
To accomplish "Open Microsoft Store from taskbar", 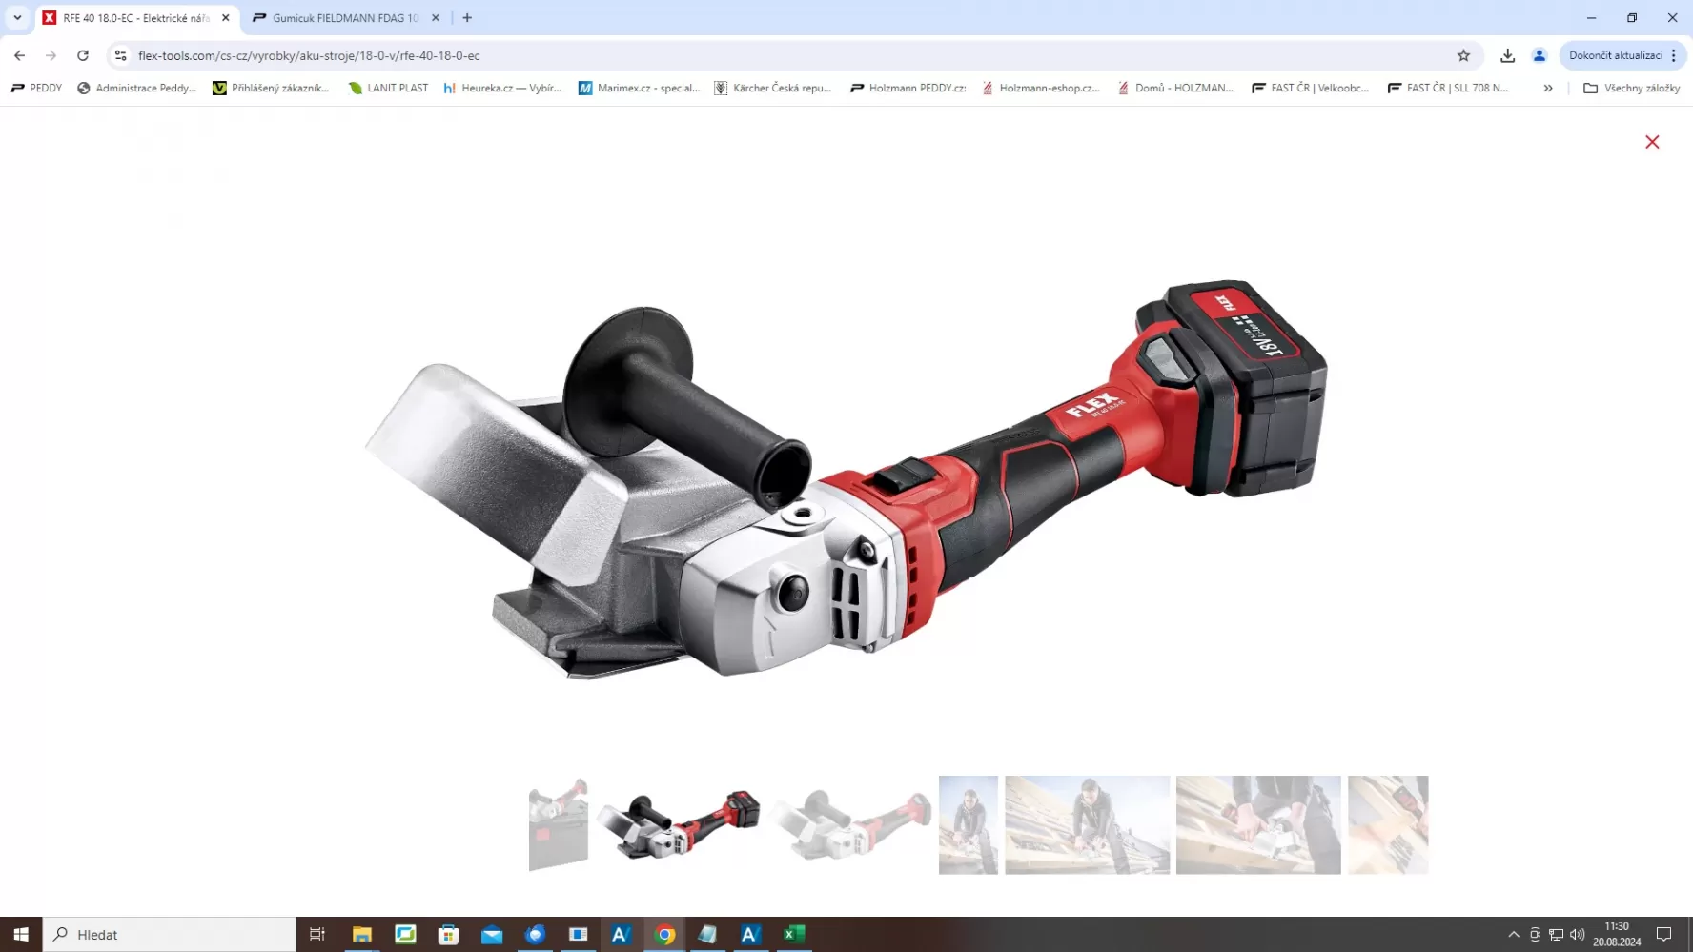I will click(x=448, y=934).
